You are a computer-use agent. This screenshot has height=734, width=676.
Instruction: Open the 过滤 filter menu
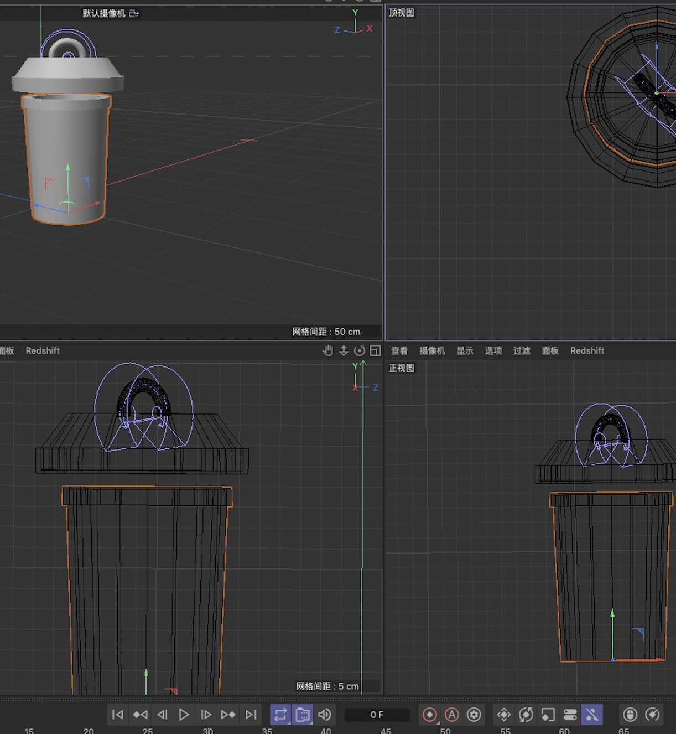pyautogui.click(x=522, y=350)
